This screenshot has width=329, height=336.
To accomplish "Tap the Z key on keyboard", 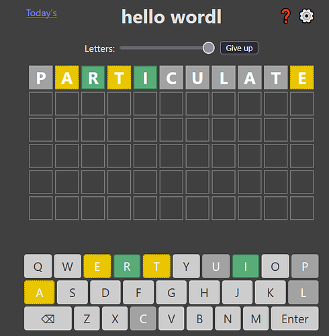I will pos(87,319).
